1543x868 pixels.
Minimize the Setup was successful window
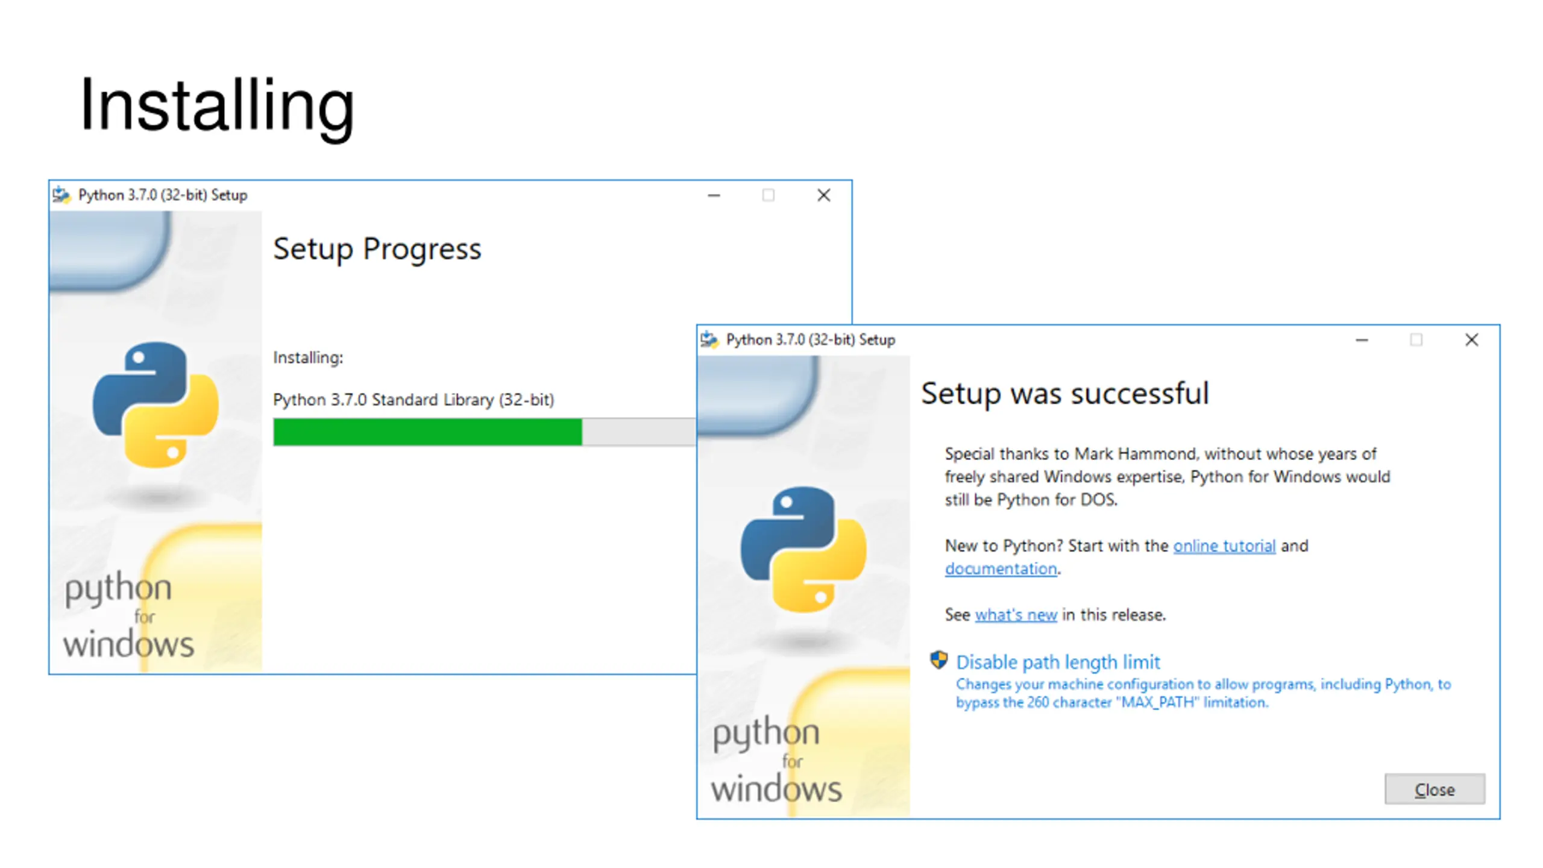1362,340
